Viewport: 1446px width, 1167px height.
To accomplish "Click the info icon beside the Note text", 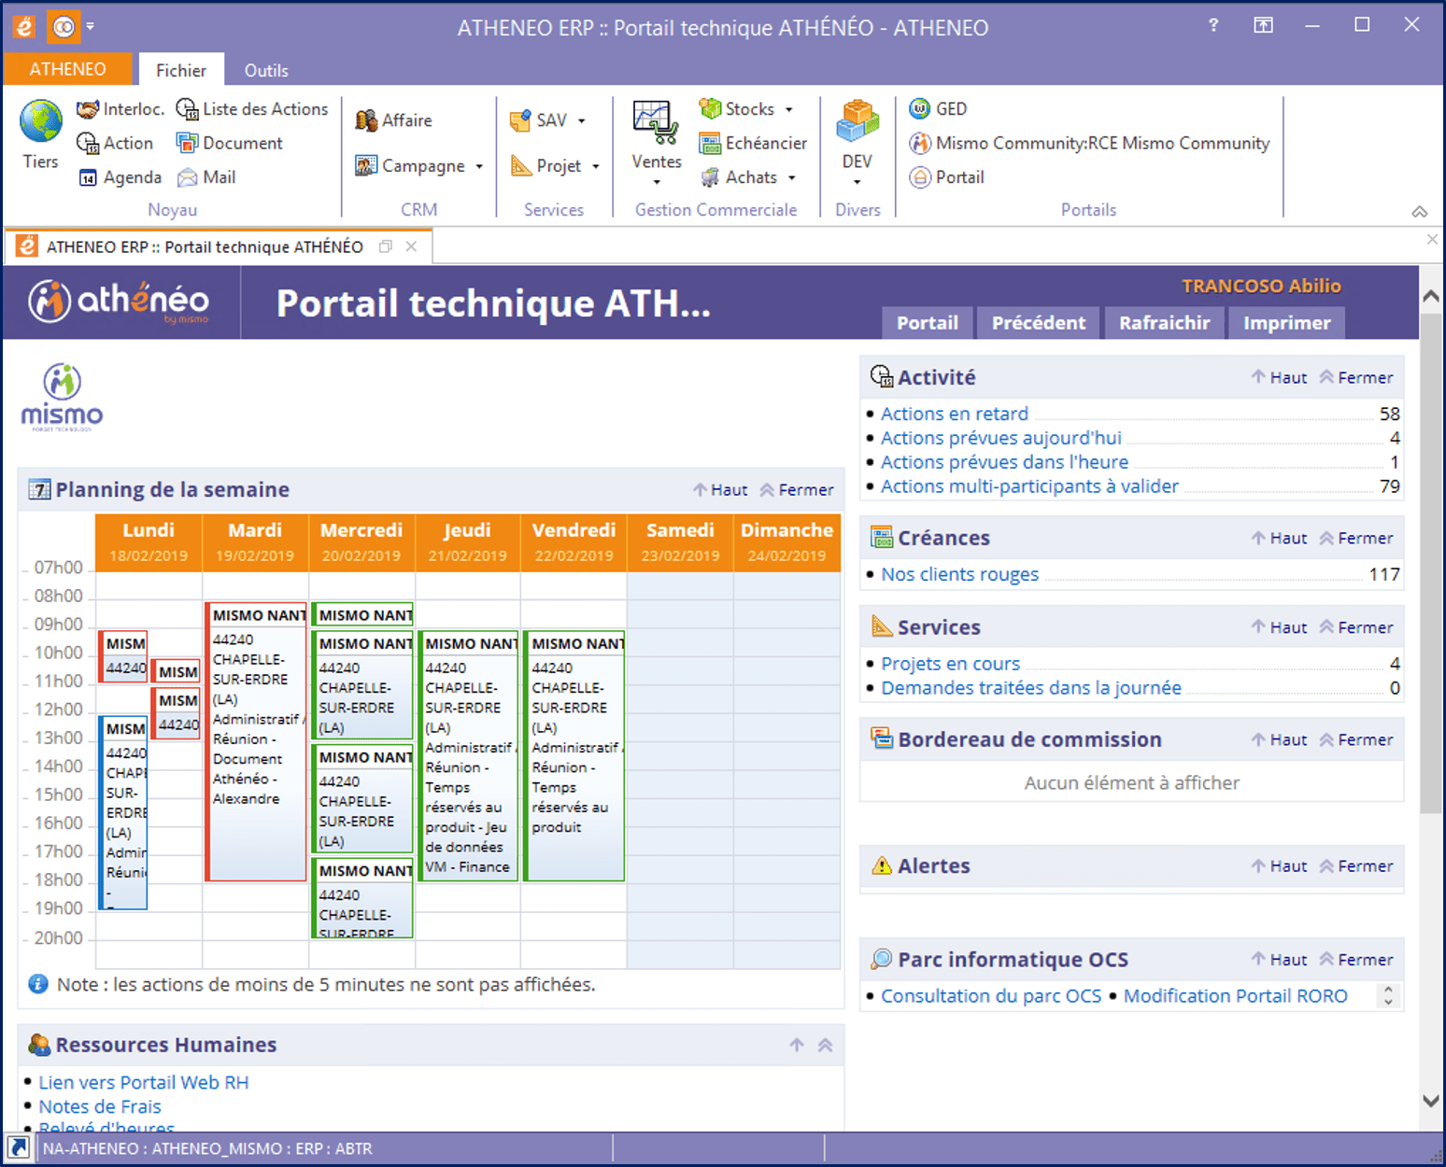I will point(38,984).
